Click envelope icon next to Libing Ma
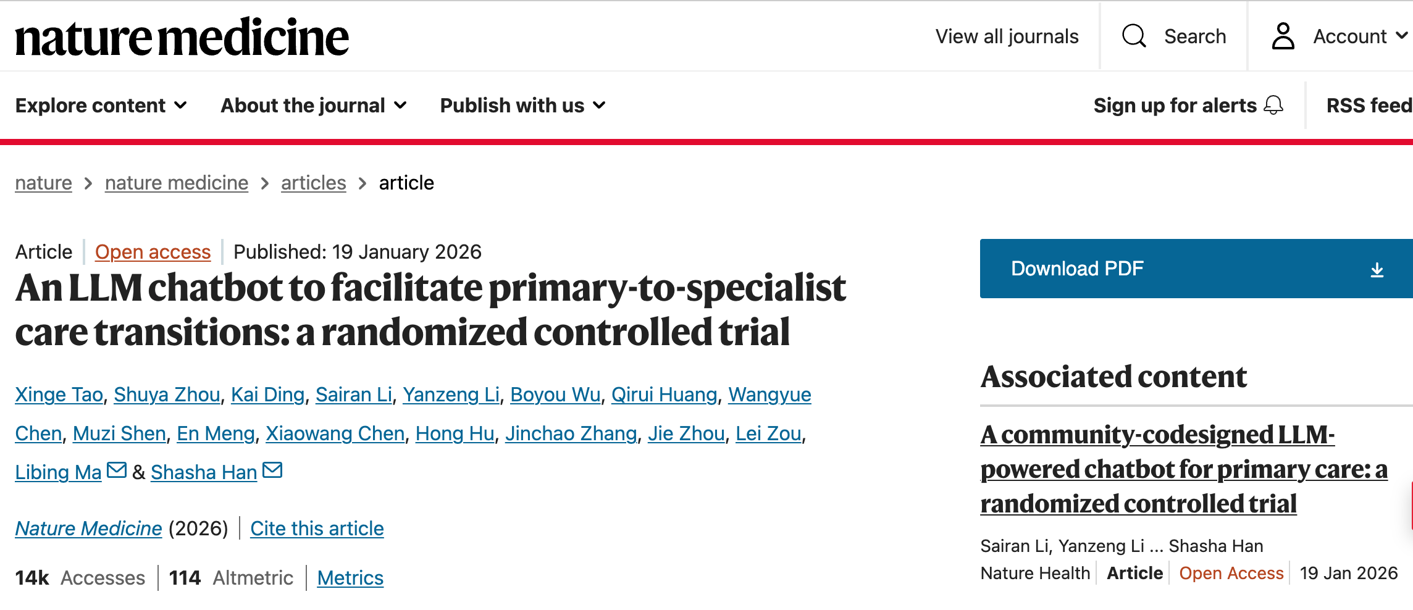Screen dimensions: 1413x610 (117, 470)
